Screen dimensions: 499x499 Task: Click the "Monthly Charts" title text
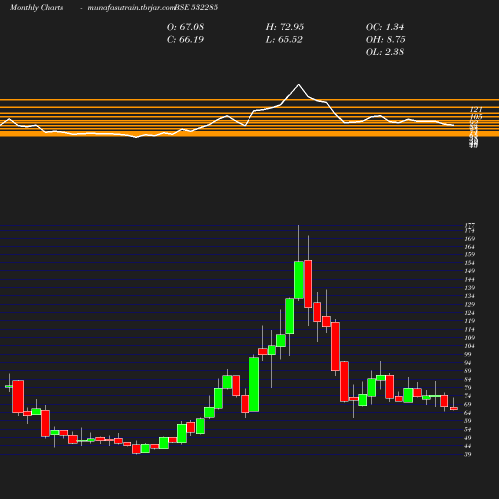point(36,8)
